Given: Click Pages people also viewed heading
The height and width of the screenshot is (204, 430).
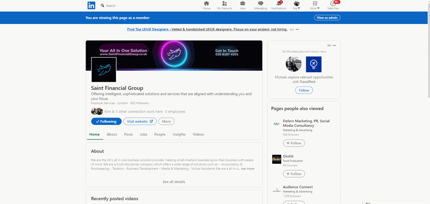Looking at the screenshot, I should (x=297, y=108).
